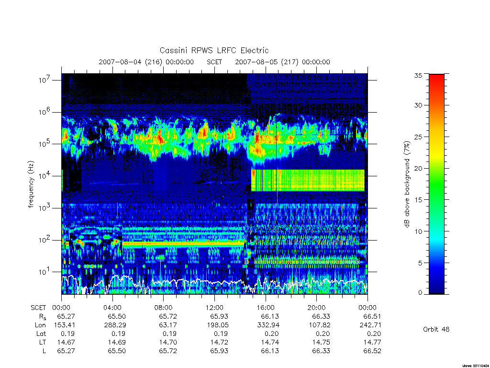
Task: Select the Rs value 65.27
Action: coord(66,316)
